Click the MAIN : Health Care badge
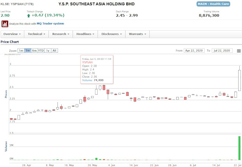Image resolution: width=242 pixels, height=167 pixels. click(x=213, y=4)
